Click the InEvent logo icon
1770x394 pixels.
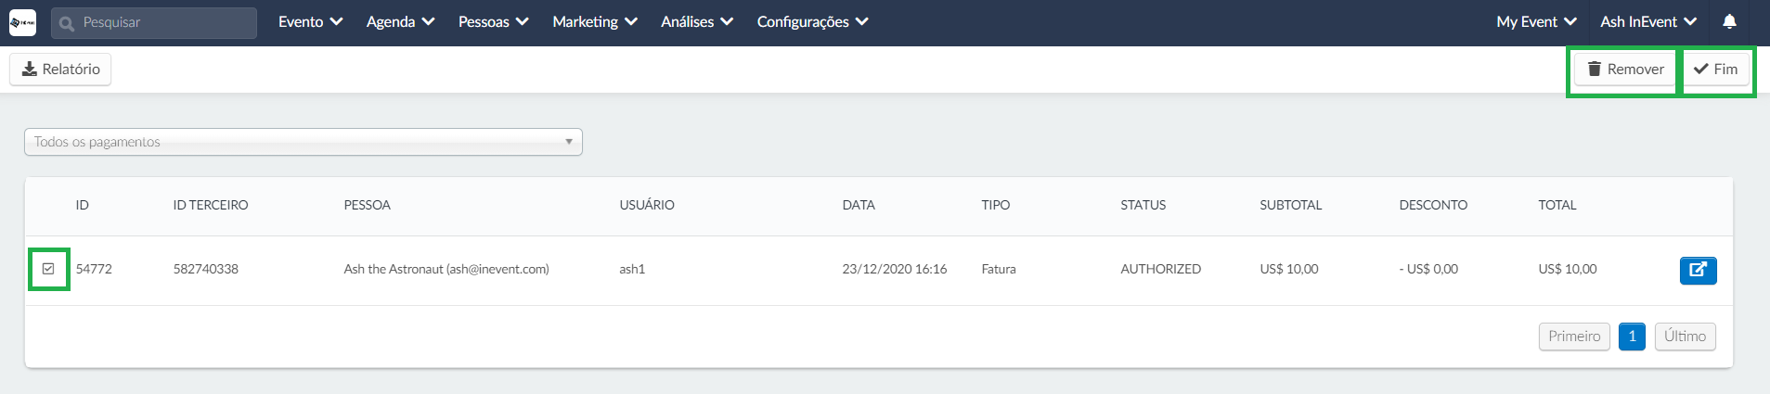tap(22, 22)
